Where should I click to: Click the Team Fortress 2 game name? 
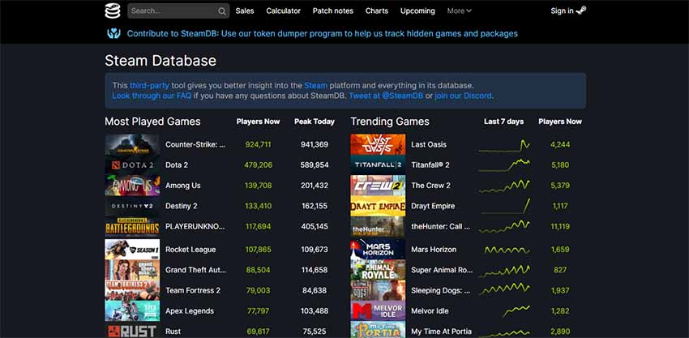pyautogui.click(x=193, y=290)
